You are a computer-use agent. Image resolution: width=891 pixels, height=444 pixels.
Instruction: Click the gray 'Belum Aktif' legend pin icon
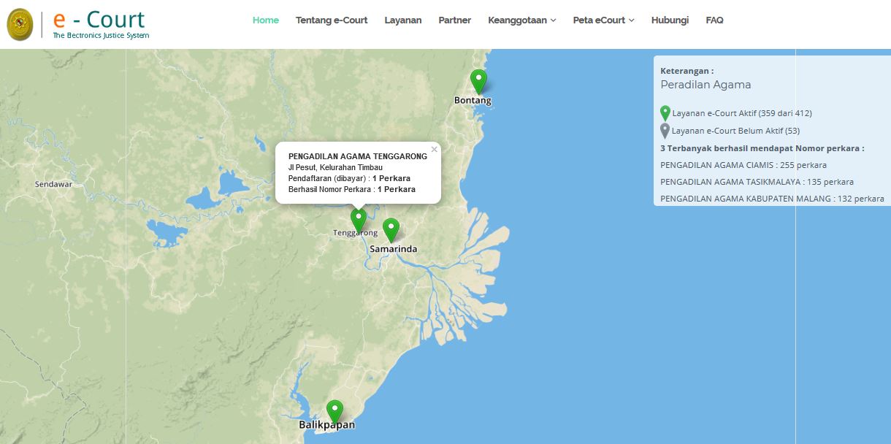665,131
